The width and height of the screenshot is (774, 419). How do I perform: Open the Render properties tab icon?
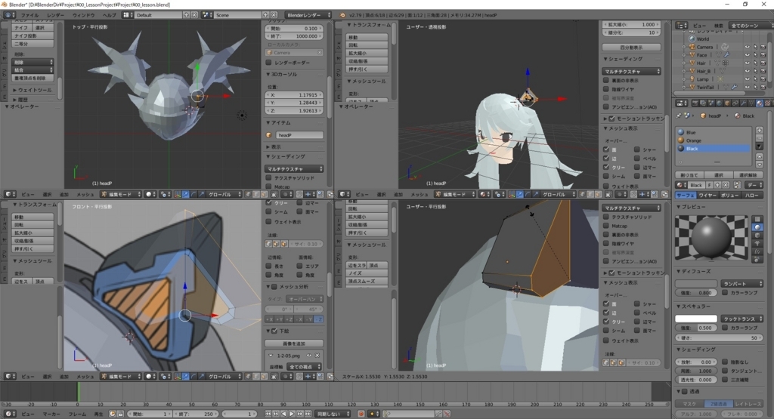click(x=695, y=103)
